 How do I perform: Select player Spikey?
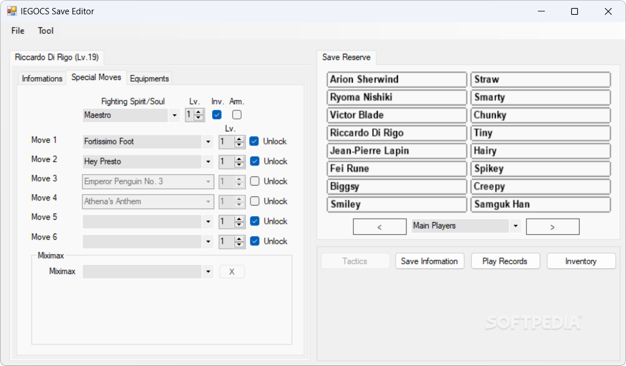pyautogui.click(x=541, y=168)
